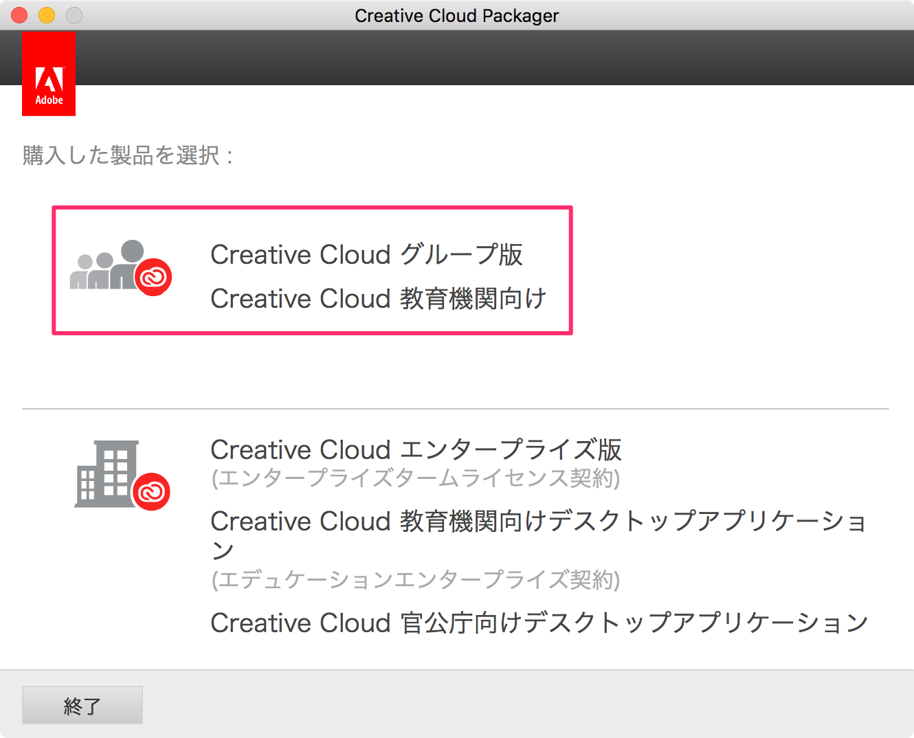Click the 購入した製品を選択 heading

click(128, 155)
